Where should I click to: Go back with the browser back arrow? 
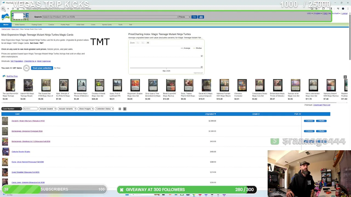coord(3,9)
